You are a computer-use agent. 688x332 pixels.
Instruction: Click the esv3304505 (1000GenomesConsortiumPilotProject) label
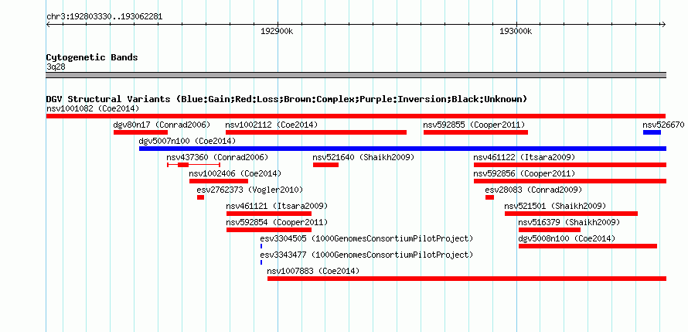point(367,238)
